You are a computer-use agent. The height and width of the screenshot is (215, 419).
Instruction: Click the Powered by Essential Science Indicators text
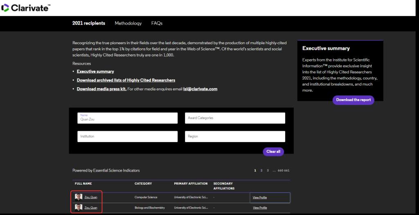click(x=106, y=171)
